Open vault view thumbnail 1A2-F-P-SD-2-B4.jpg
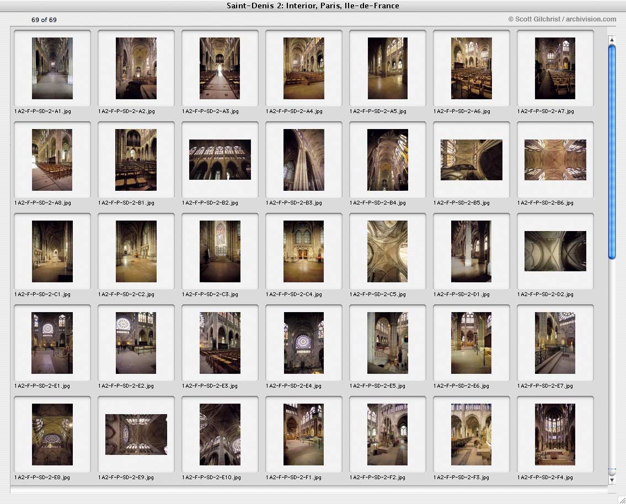 click(x=388, y=159)
